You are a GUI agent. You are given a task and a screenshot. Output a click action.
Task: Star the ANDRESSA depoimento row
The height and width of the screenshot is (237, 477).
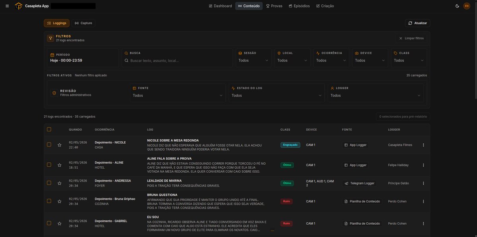pyautogui.click(x=59, y=183)
